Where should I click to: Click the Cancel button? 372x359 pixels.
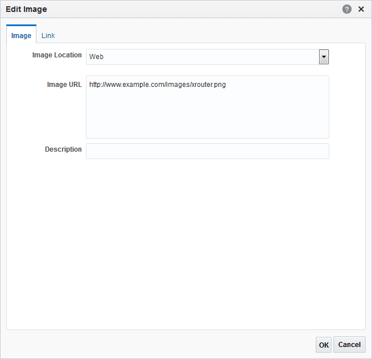pyautogui.click(x=349, y=344)
